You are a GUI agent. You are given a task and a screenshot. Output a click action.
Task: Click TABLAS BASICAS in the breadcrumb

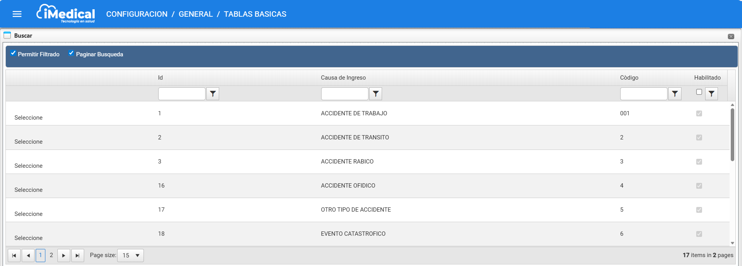point(255,14)
